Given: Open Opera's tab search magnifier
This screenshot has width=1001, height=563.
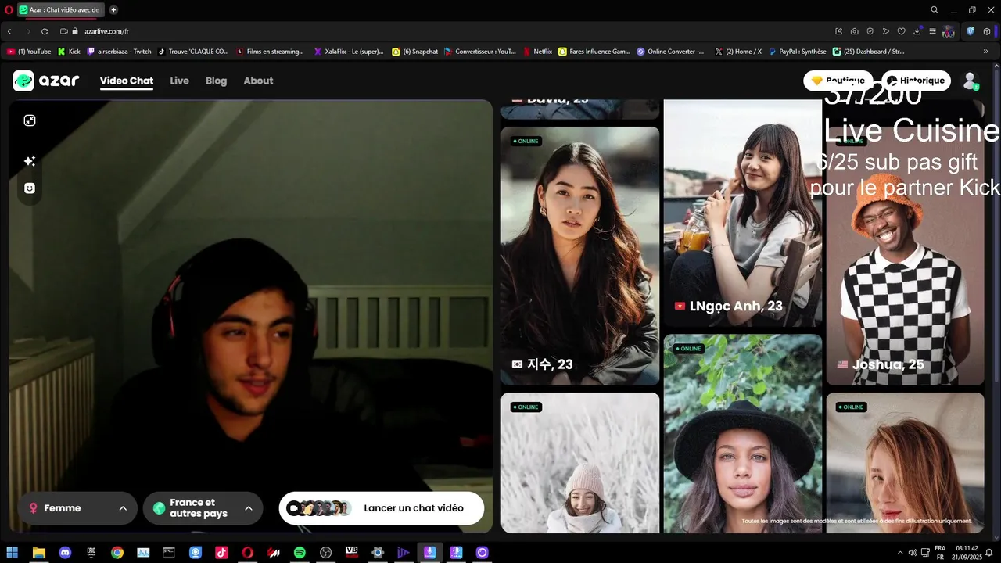Looking at the screenshot, I should coord(935,10).
